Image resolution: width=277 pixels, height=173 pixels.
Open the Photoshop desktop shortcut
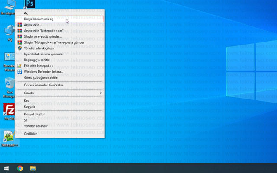[29, 4]
